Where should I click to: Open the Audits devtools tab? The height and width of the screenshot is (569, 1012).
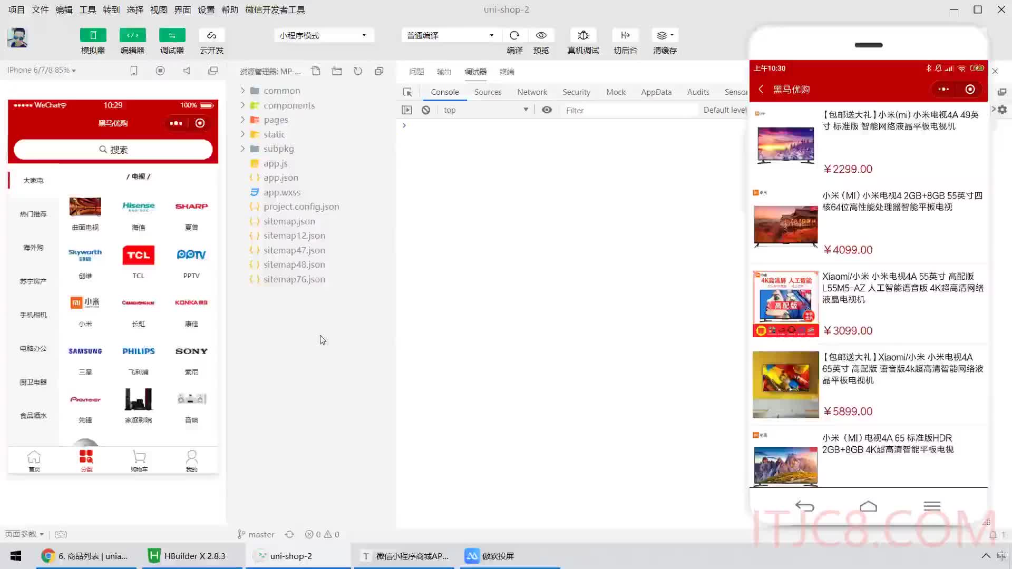click(698, 92)
